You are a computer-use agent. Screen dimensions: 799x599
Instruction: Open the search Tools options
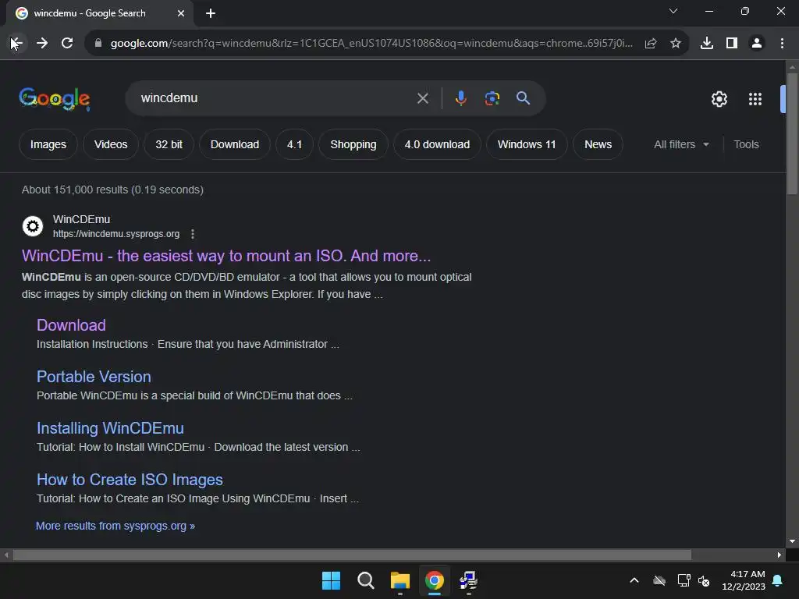coord(746,144)
